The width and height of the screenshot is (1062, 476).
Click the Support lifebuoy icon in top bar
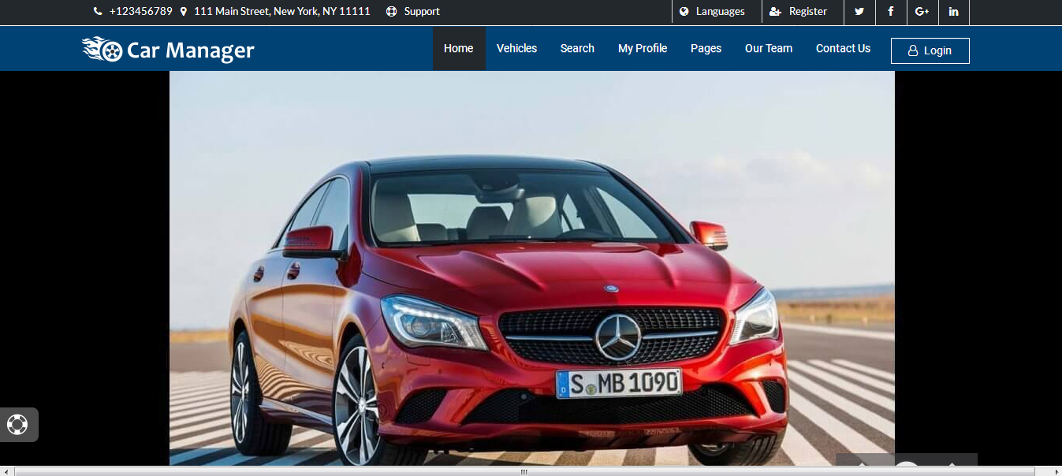392,12
